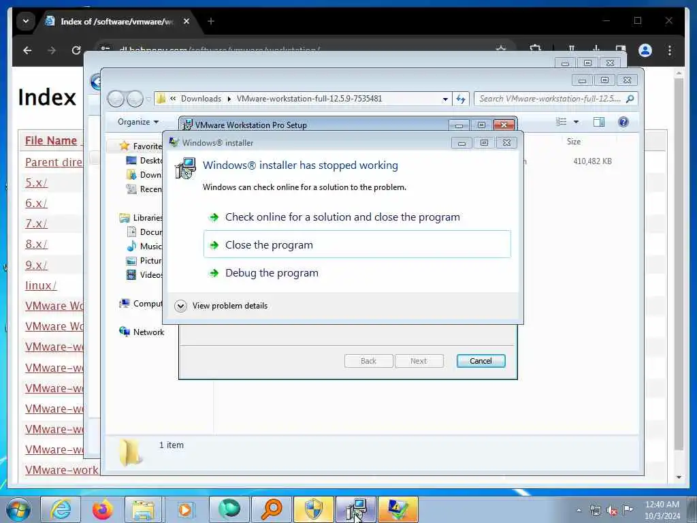Screen dimensions: 697x523
Task: Open a new browser tab
Action: (211, 21)
